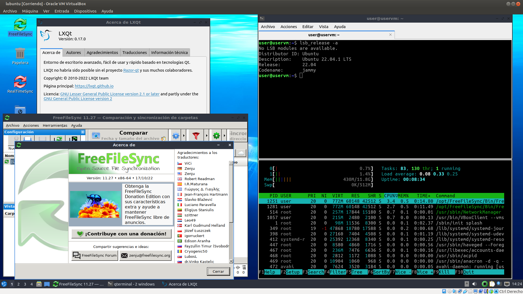Viewport: 523px width, 294px height.
Task: Click the volume speaker tray icon
Action: pos(474,284)
